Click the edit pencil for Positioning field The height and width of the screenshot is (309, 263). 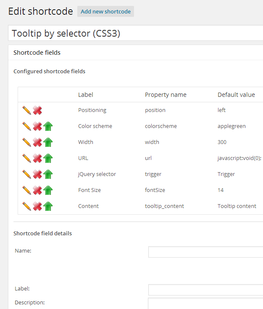tap(27, 110)
